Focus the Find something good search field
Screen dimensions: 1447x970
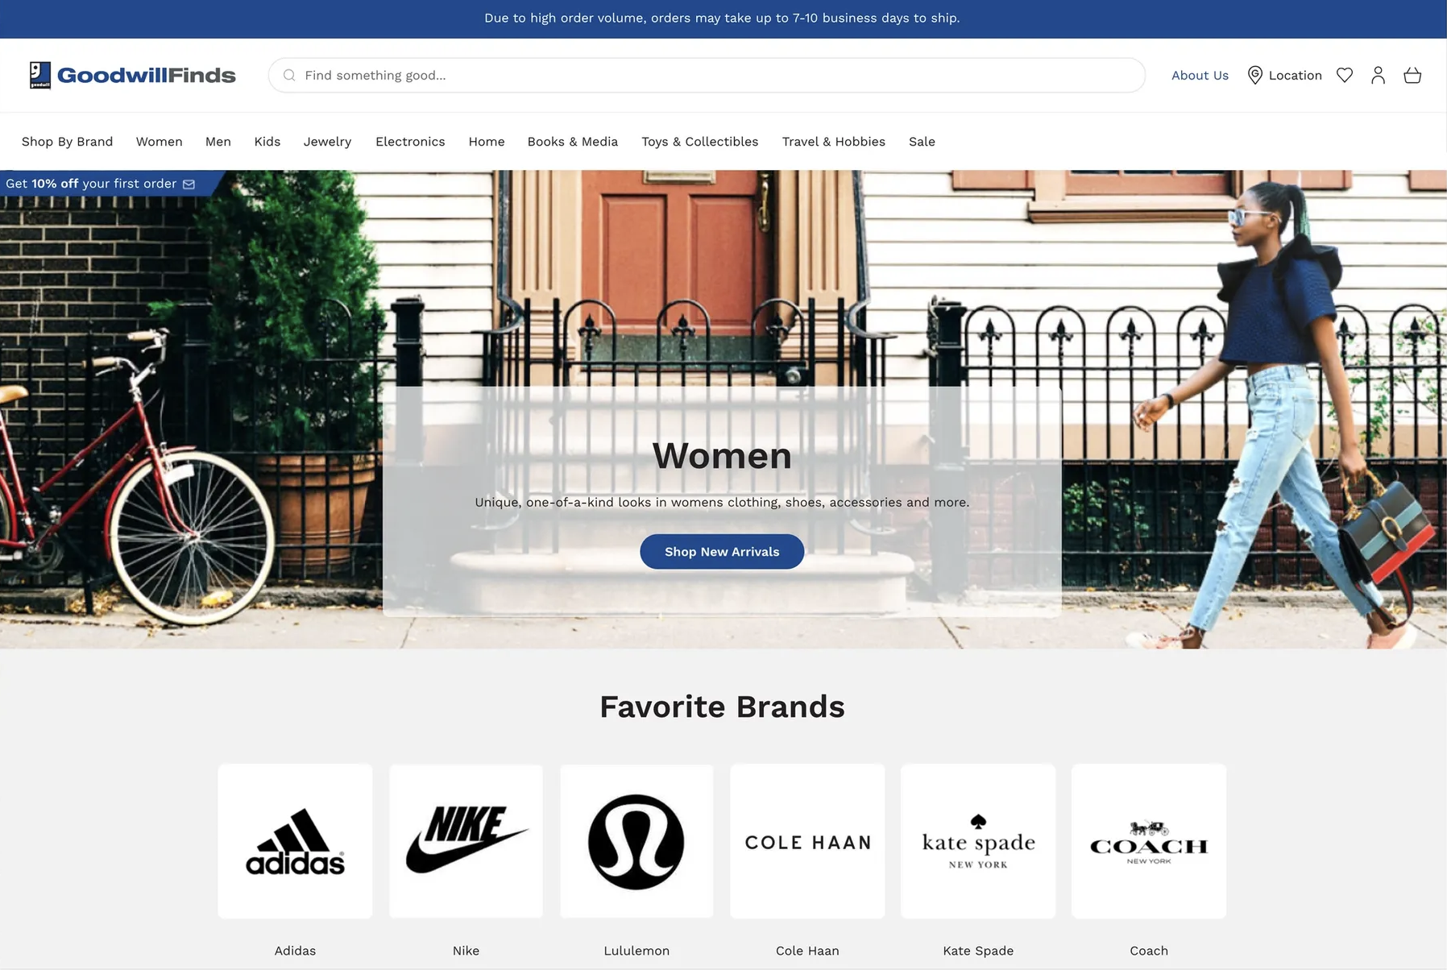(707, 75)
